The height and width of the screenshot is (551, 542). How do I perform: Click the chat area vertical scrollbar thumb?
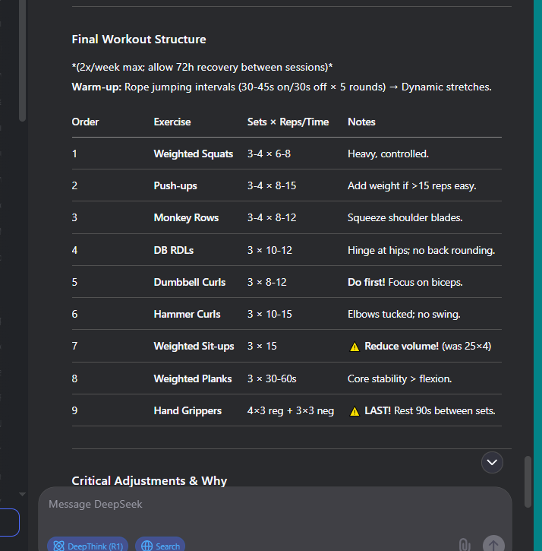point(528,481)
